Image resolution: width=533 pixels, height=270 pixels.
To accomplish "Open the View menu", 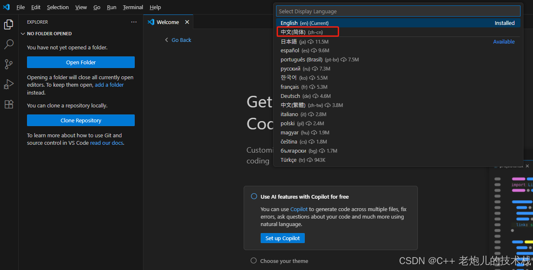I will click(81, 7).
